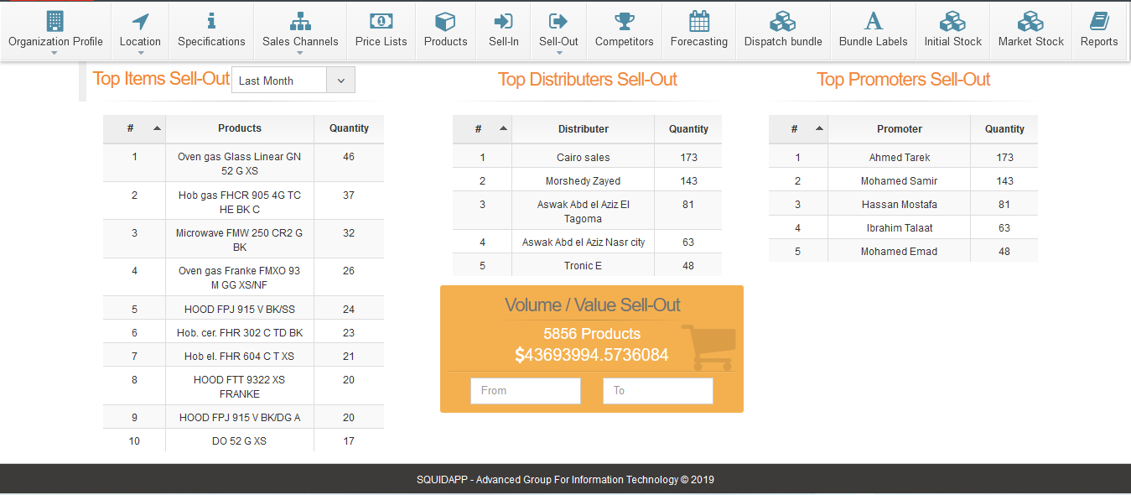Sort Distributers table by # column
1131x495 pixels.
pos(482,129)
